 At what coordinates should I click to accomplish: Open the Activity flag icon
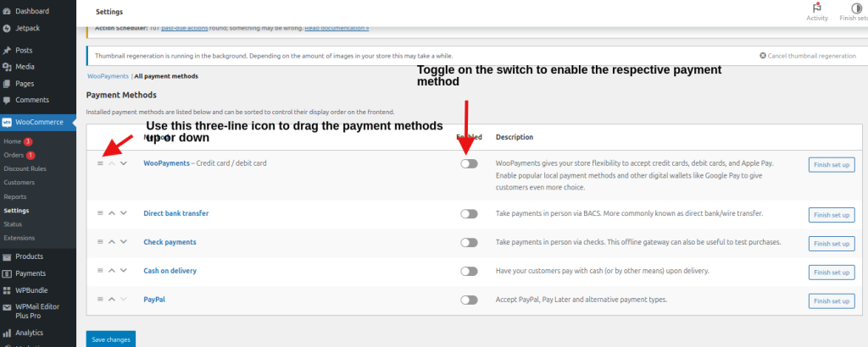tap(817, 8)
